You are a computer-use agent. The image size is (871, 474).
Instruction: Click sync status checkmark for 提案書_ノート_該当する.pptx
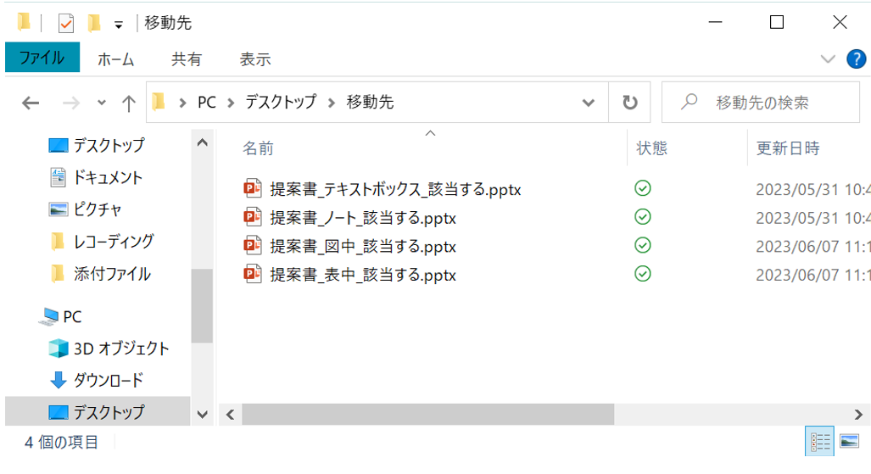click(643, 217)
